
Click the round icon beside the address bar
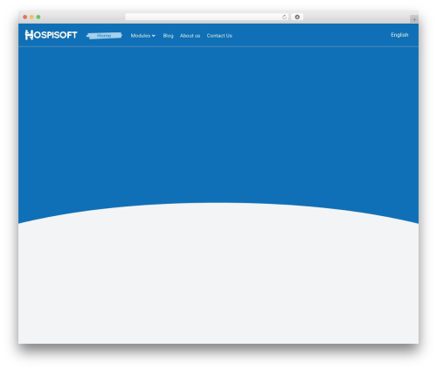(x=297, y=17)
